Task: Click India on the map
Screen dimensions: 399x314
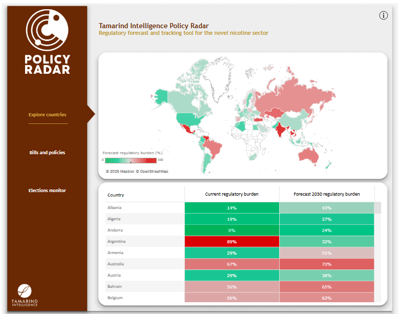Action: [x=281, y=128]
